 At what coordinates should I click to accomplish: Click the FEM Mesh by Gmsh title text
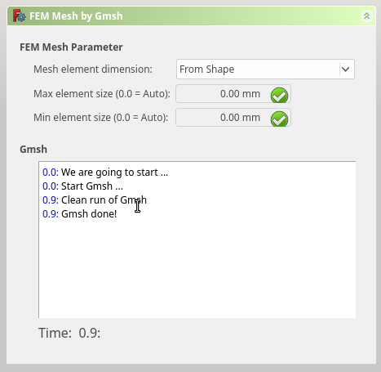tap(76, 16)
